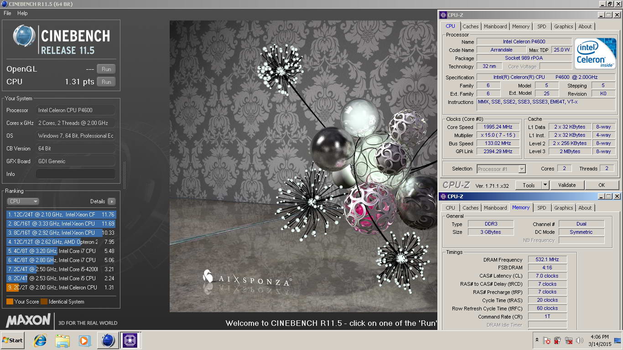This screenshot has height=350, width=623.
Task: Click the Identical System brown legend swatch
Action: coord(44,302)
